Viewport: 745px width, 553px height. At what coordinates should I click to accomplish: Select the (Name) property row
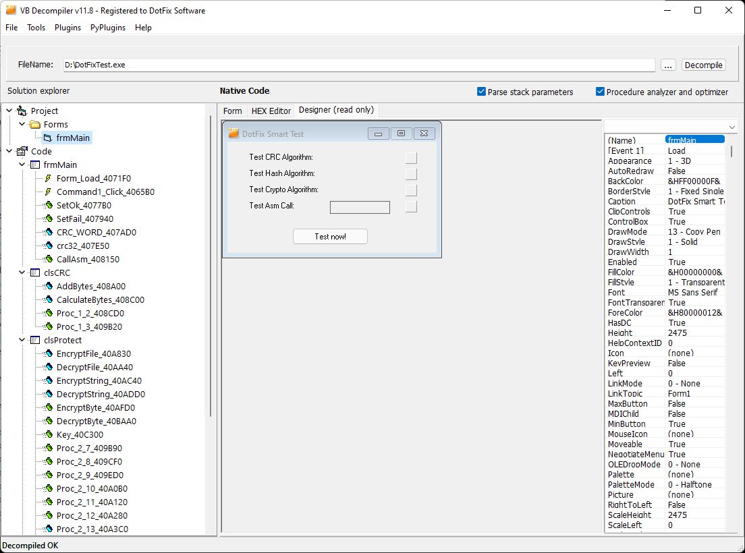(665, 140)
